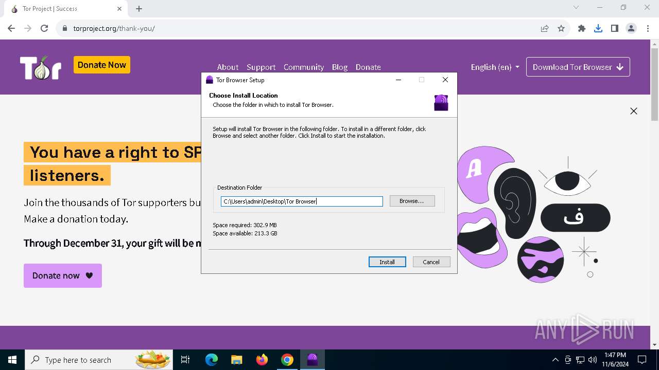Click the Tor Browser Setup title icon
The width and height of the screenshot is (659, 370).
click(x=210, y=80)
